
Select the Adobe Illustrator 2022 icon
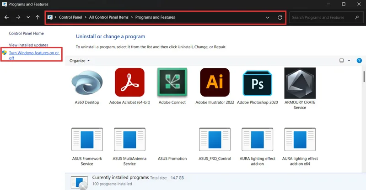pos(215,82)
